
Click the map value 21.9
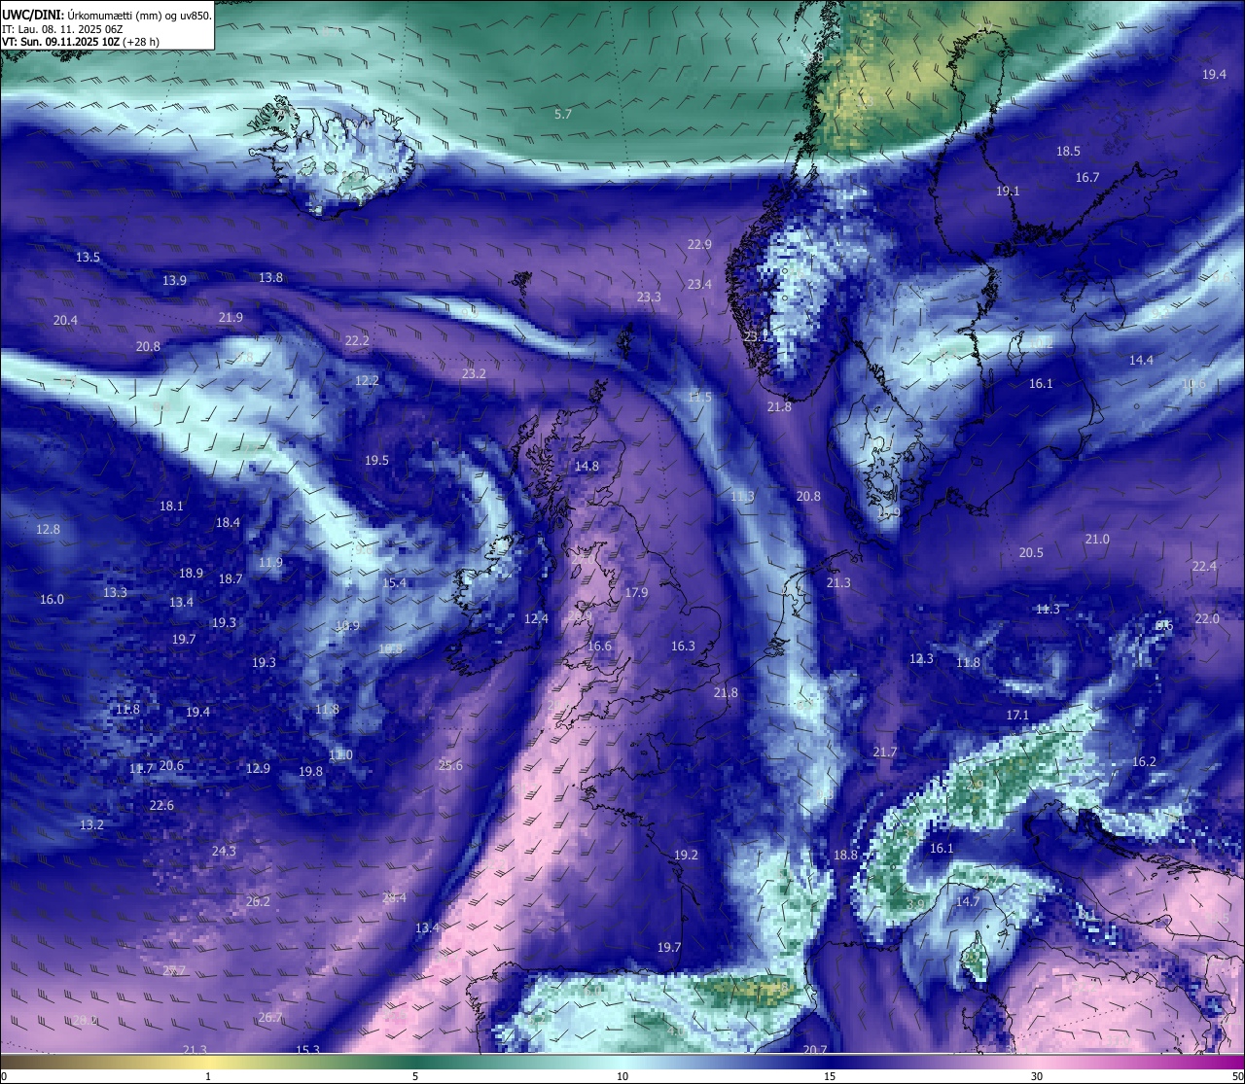[231, 318]
